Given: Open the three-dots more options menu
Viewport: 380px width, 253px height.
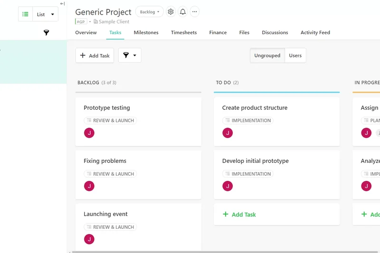Looking at the screenshot, I should point(194,12).
